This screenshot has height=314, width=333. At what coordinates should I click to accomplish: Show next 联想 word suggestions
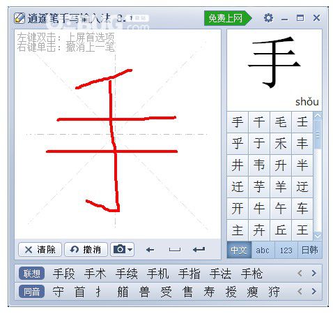click(313, 273)
